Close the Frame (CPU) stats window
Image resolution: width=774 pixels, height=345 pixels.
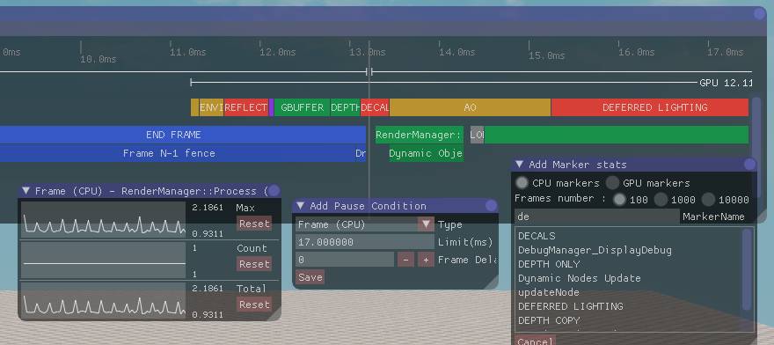[274, 191]
